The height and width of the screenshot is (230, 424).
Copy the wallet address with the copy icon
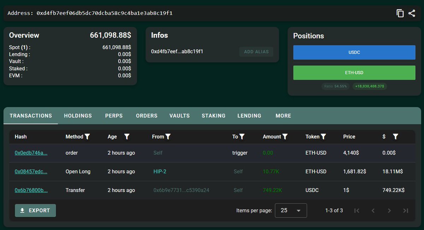click(400, 13)
